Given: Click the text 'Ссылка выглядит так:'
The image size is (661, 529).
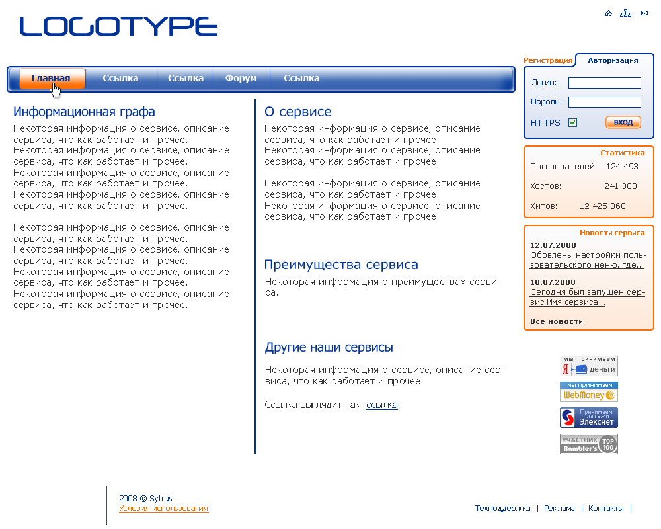Looking at the screenshot, I should point(313,405).
